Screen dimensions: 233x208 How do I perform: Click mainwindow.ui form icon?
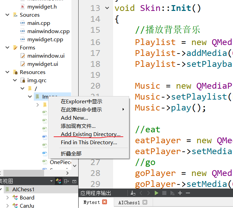click(x=23, y=56)
